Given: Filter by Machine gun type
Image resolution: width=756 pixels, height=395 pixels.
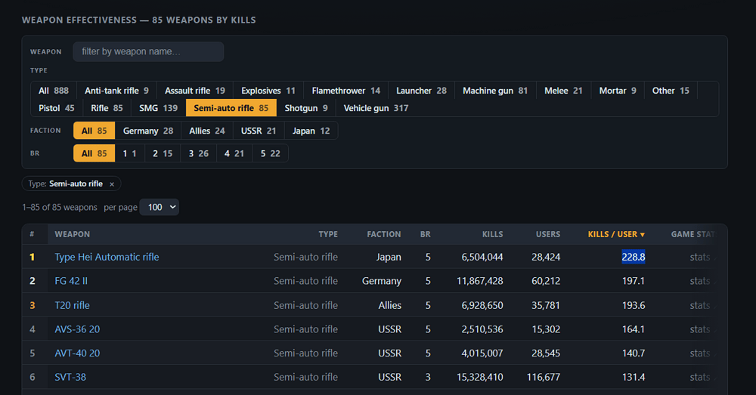Looking at the screenshot, I should click(x=495, y=91).
